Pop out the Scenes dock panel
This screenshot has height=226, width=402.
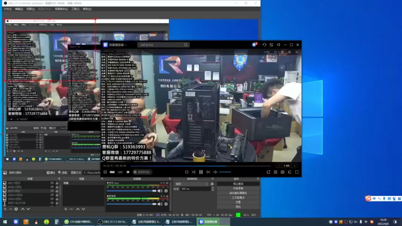[103, 179]
